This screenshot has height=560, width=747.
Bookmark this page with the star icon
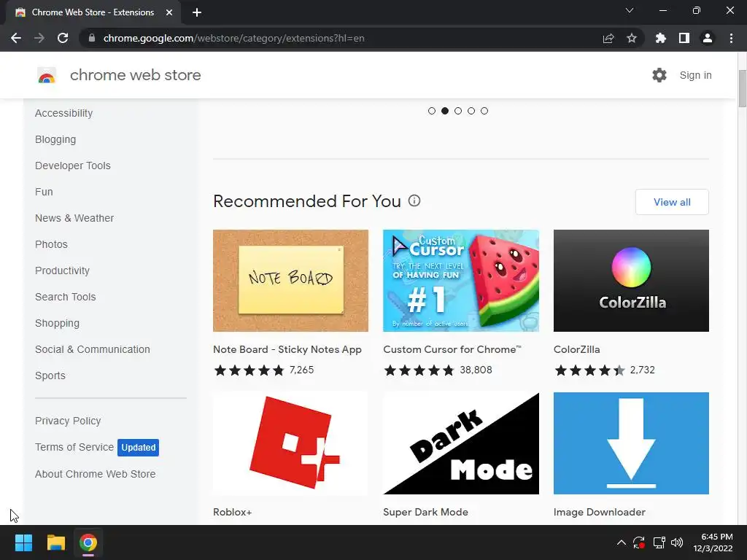tap(632, 38)
